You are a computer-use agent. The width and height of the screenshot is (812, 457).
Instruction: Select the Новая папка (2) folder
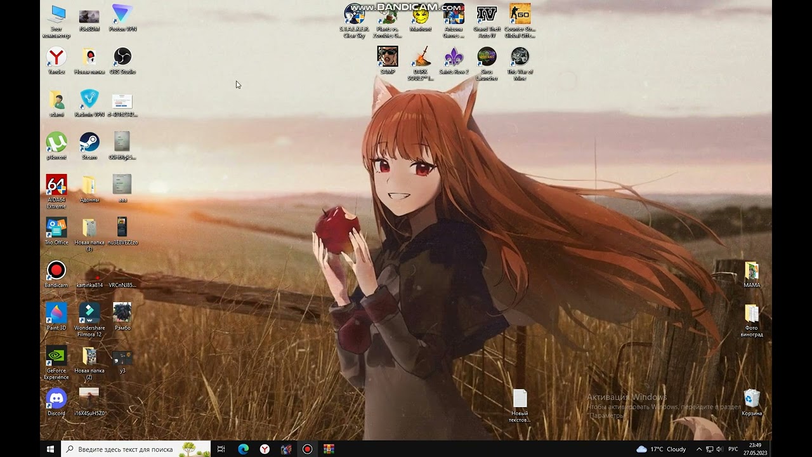click(x=89, y=363)
